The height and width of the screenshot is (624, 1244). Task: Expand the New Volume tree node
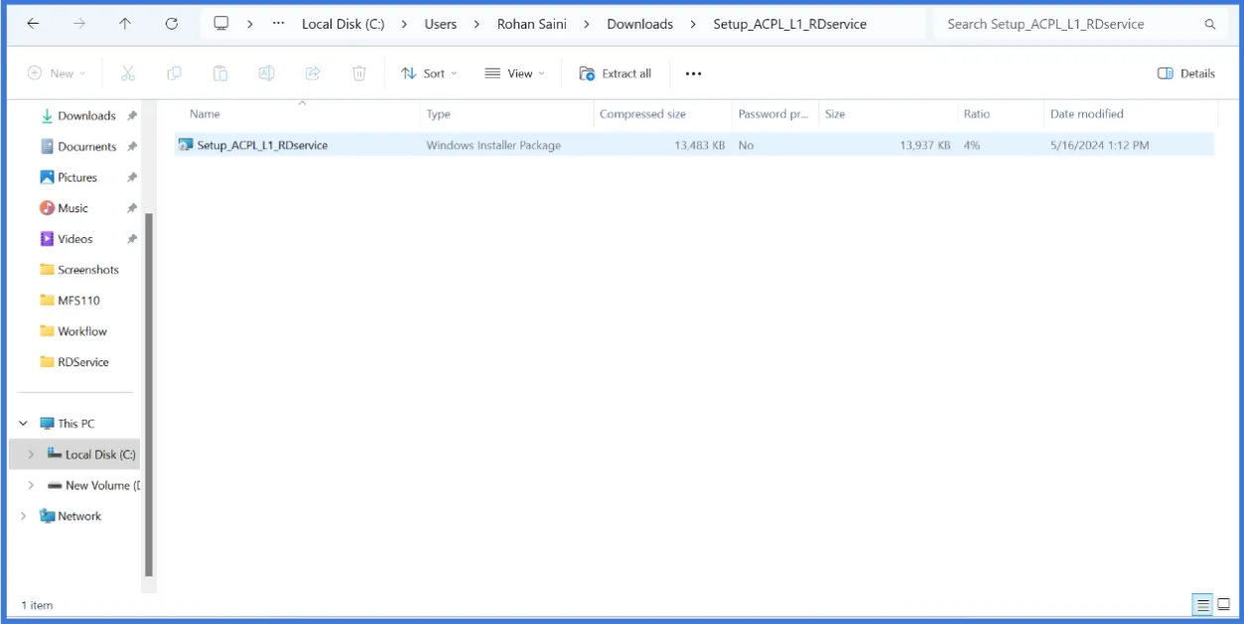(31, 485)
